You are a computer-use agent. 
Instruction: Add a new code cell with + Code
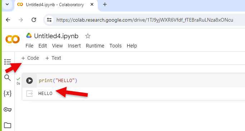tap(30, 58)
